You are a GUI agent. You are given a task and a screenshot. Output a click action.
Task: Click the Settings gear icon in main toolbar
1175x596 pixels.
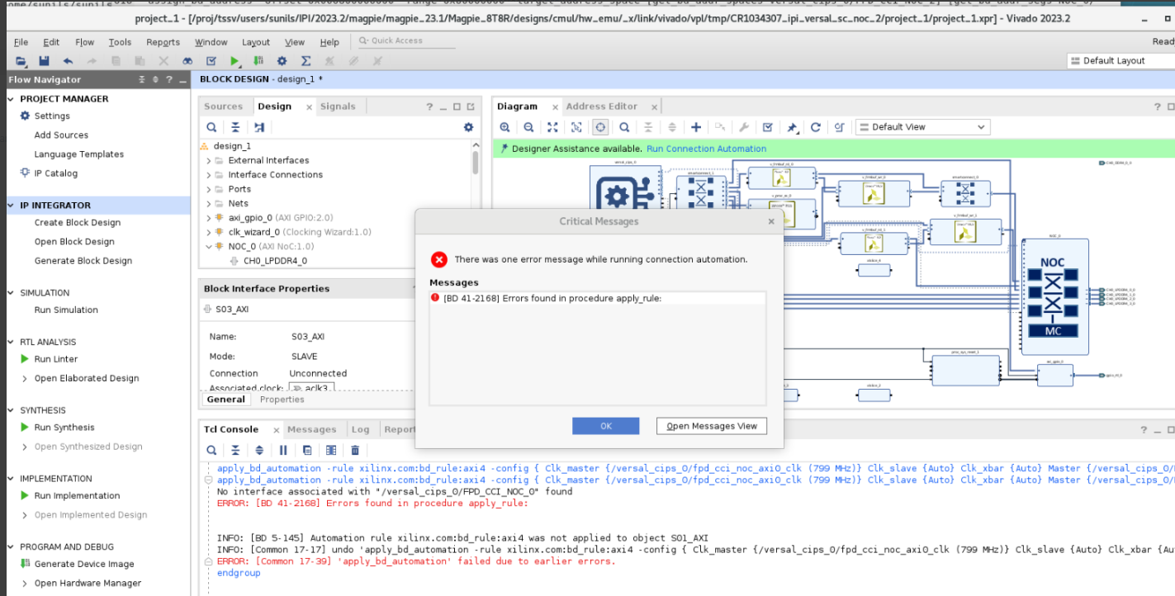click(281, 60)
